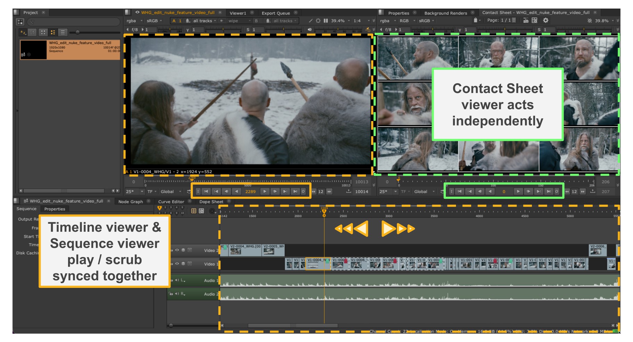Jump to first frame in sequence viewer
The height and width of the screenshot is (342, 633).
coord(206,191)
